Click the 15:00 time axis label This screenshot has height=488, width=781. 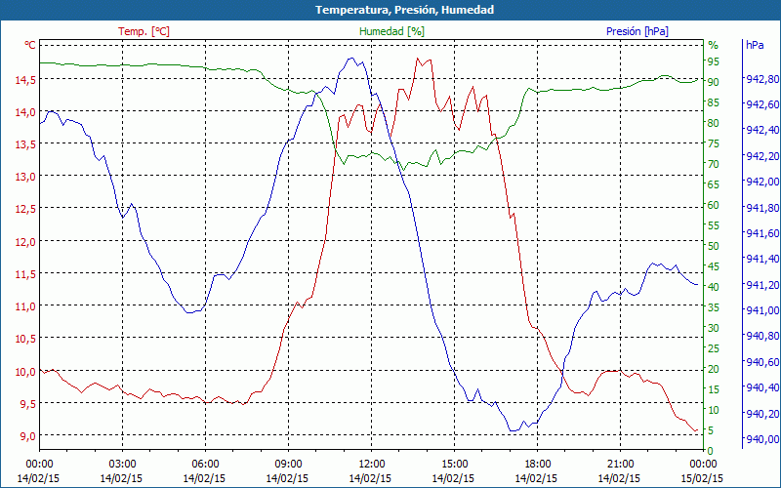(x=454, y=465)
